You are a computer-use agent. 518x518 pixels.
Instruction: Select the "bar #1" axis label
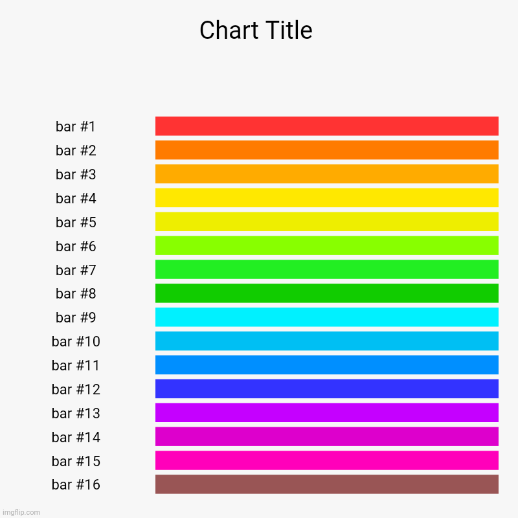(76, 127)
